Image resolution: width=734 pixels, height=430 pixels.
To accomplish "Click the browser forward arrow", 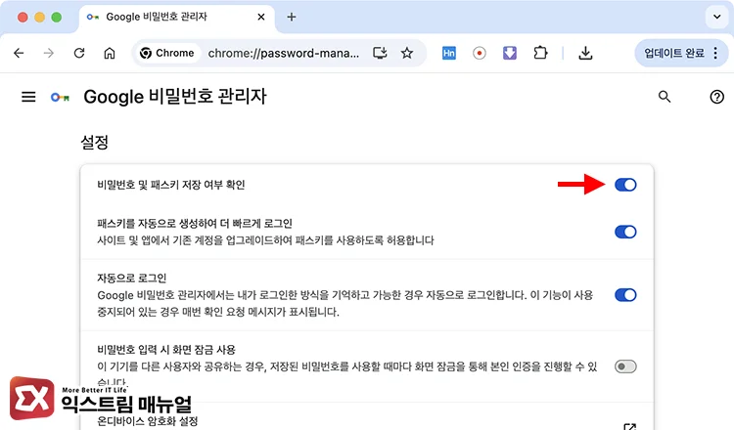I will (49, 54).
